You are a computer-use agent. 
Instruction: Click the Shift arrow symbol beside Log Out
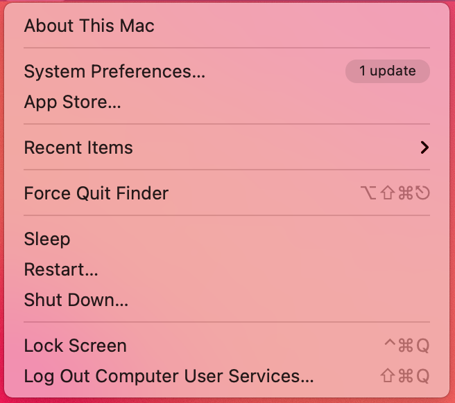(x=388, y=376)
